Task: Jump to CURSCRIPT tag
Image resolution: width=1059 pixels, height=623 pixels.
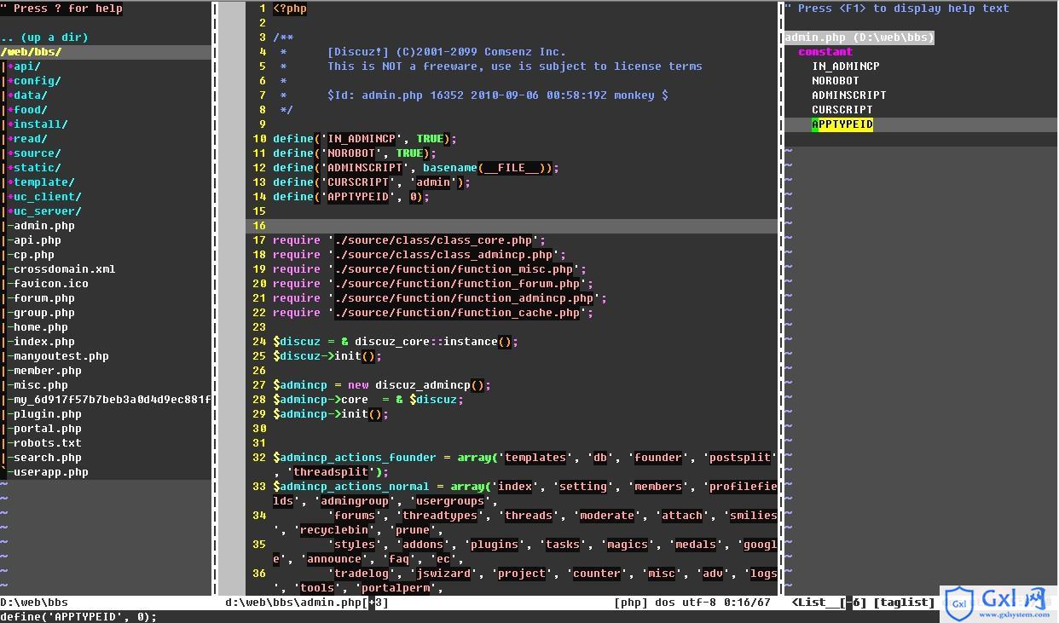Action: (x=842, y=110)
